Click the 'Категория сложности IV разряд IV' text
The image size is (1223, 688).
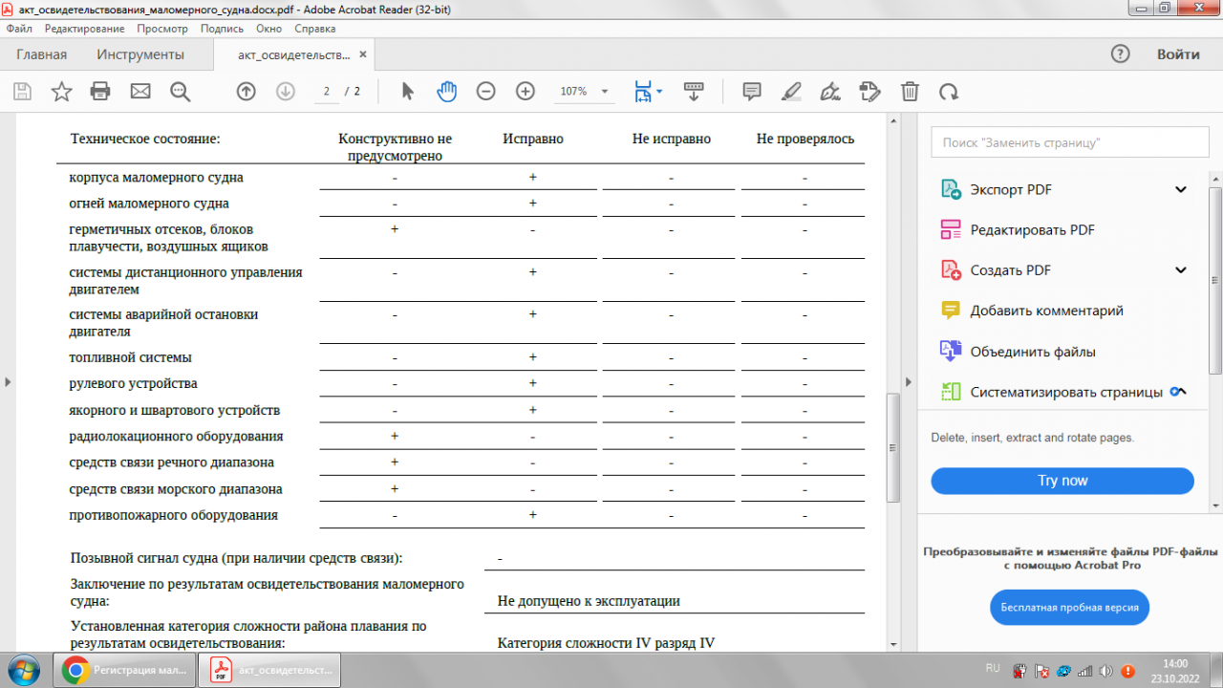tap(606, 643)
